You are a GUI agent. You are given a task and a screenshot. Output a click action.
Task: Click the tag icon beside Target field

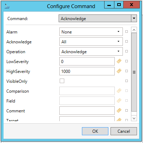(x=119, y=120)
